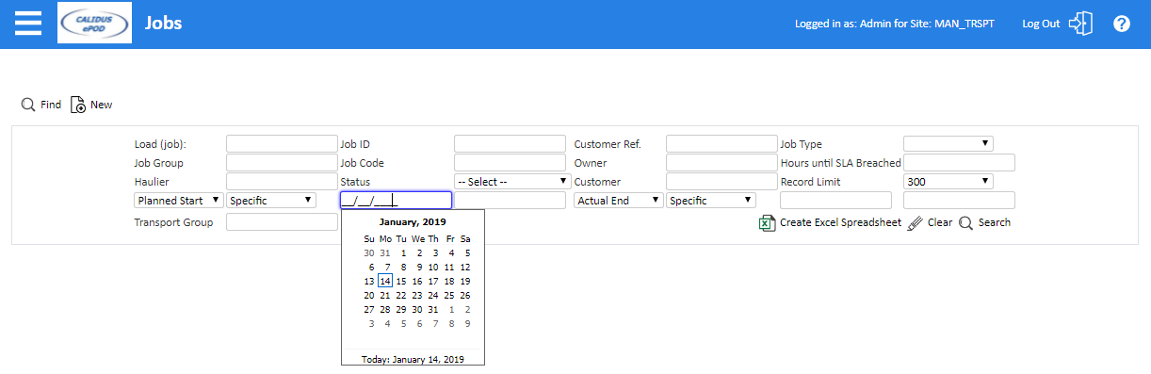Image resolution: width=1151 pixels, height=374 pixels.
Task: Click the Find button label
Action: 51,105
